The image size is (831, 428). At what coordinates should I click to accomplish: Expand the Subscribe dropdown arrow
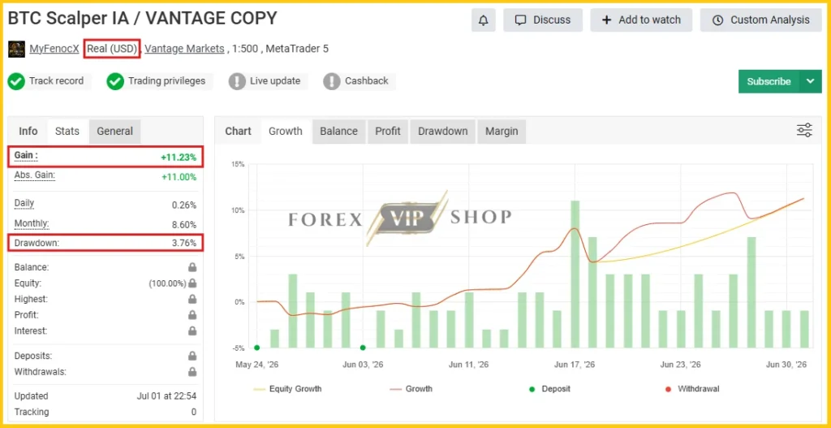click(811, 82)
